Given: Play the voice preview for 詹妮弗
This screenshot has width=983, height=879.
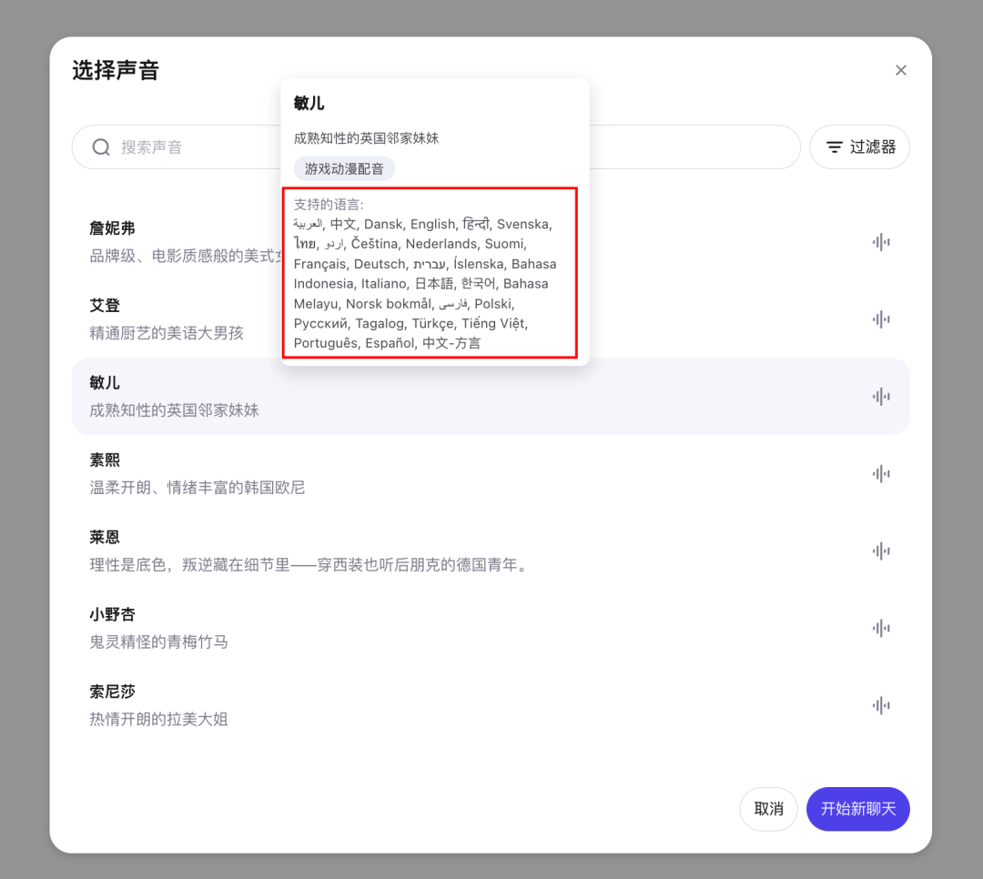Looking at the screenshot, I should 880,241.
